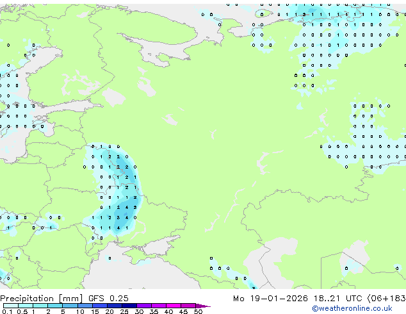Image resolution: width=406 pixels, height=314 pixels.
Task: Click the 15–20 mm legend swatch
Action: tap(99, 306)
